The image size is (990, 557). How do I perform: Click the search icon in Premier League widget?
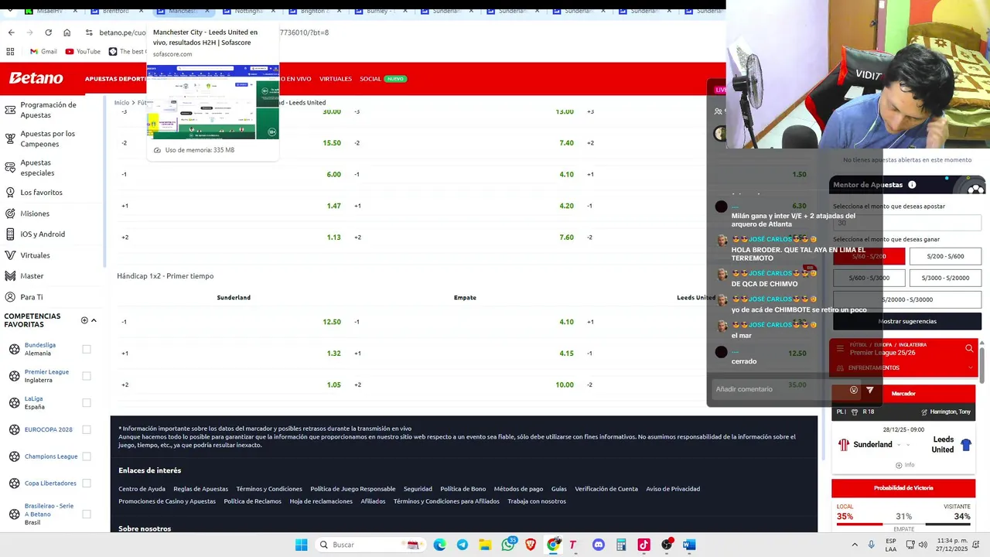969,348
